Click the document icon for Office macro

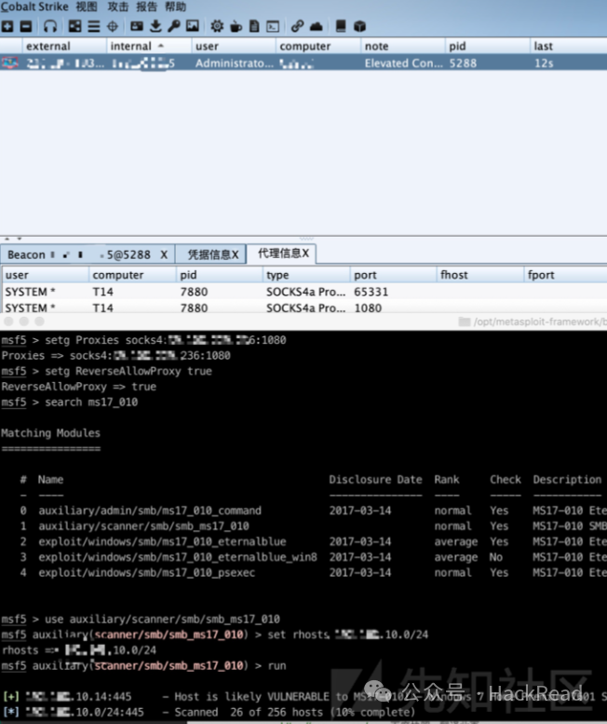click(254, 26)
